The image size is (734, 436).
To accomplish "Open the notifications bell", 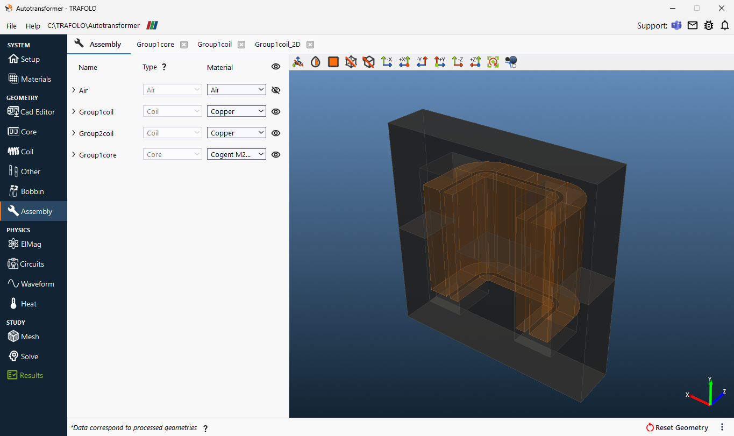I will coord(725,25).
